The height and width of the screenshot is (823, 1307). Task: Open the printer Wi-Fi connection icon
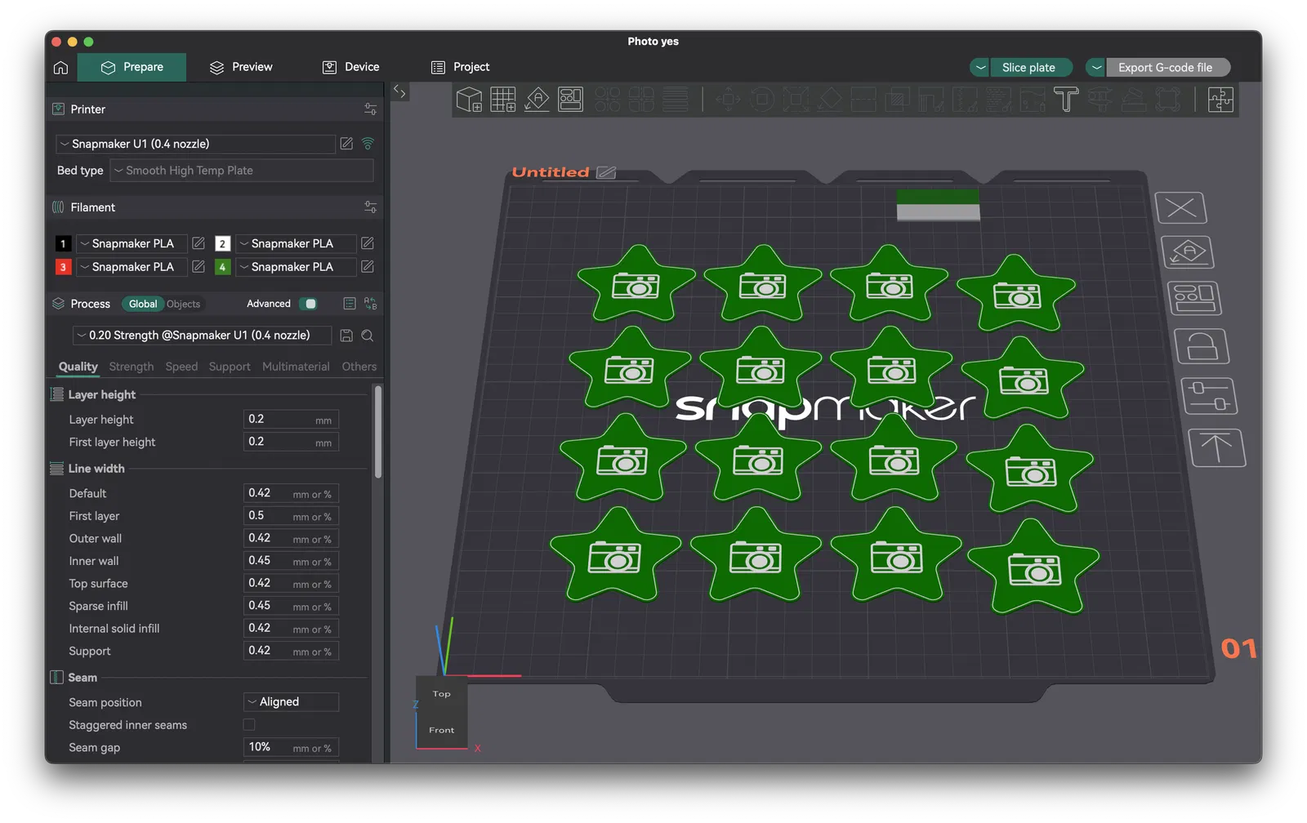pyautogui.click(x=368, y=144)
